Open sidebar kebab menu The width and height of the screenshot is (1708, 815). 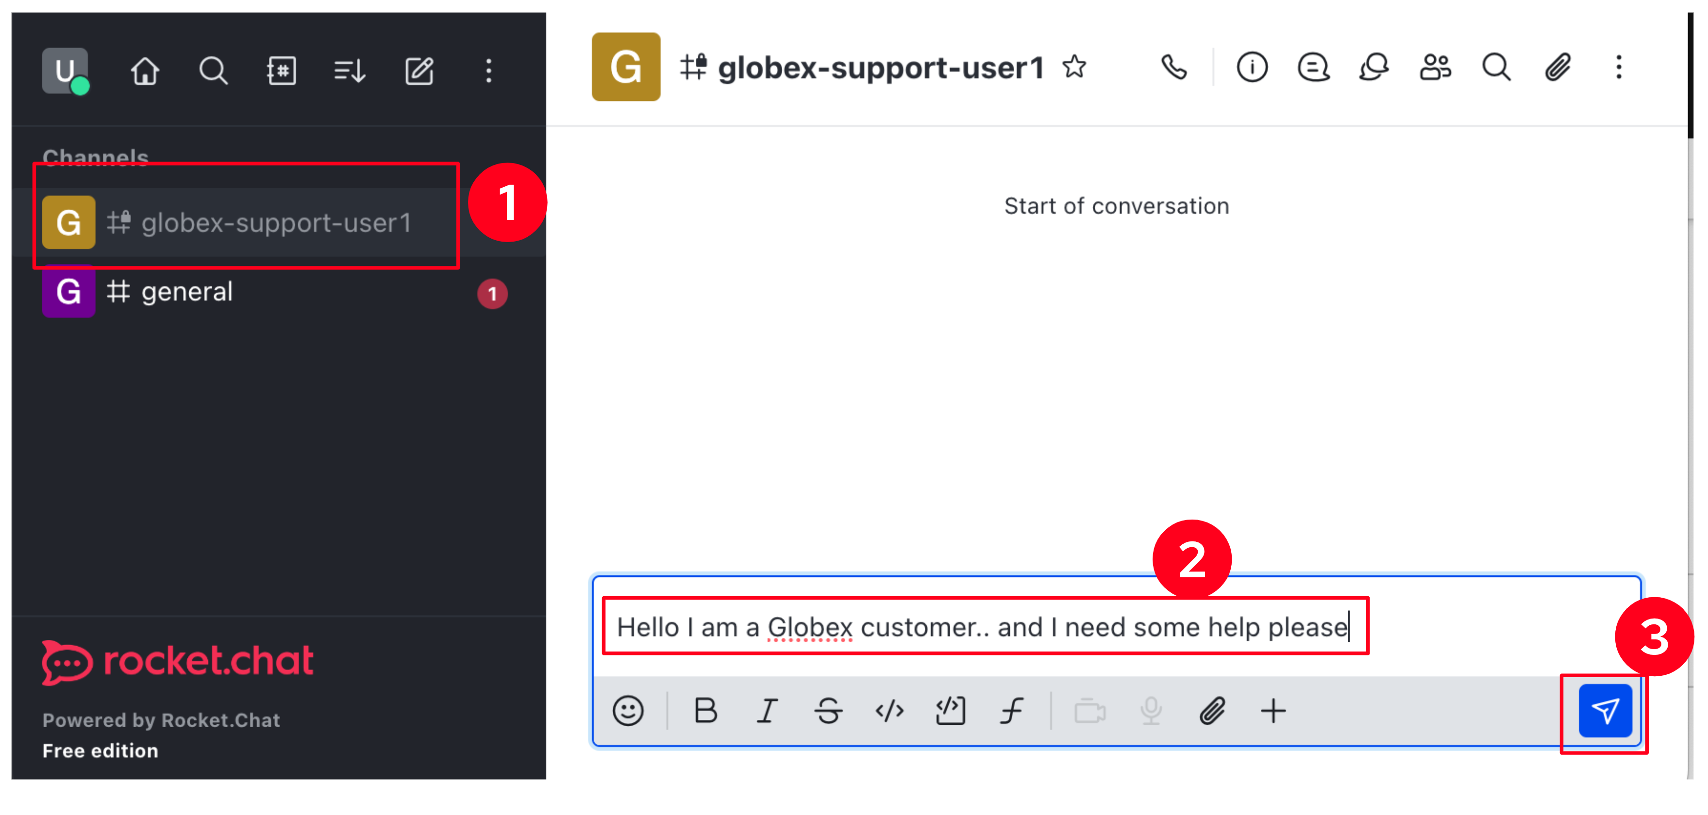pyautogui.click(x=489, y=70)
